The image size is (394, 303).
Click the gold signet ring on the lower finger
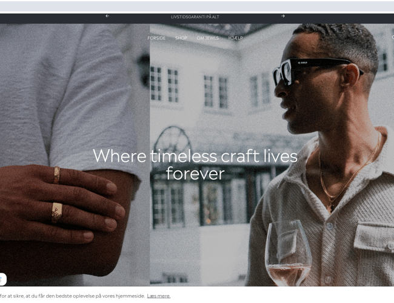(56, 212)
